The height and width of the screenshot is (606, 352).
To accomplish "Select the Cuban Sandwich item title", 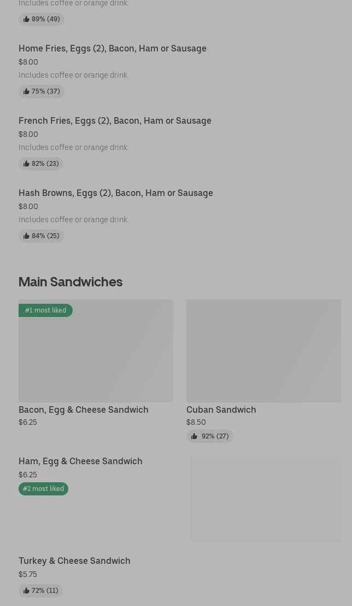I will [221, 409].
